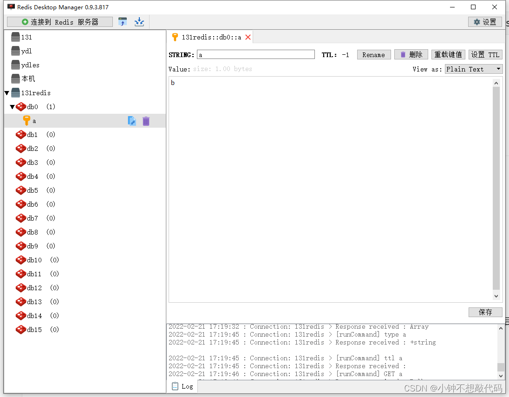Click the log panel scroll up arrow
This screenshot has width=509, height=397.
point(501,328)
